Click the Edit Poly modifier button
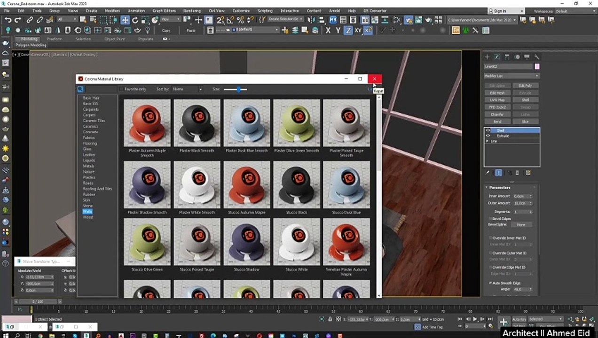The width and height of the screenshot is (598, 338). point(525,86)
